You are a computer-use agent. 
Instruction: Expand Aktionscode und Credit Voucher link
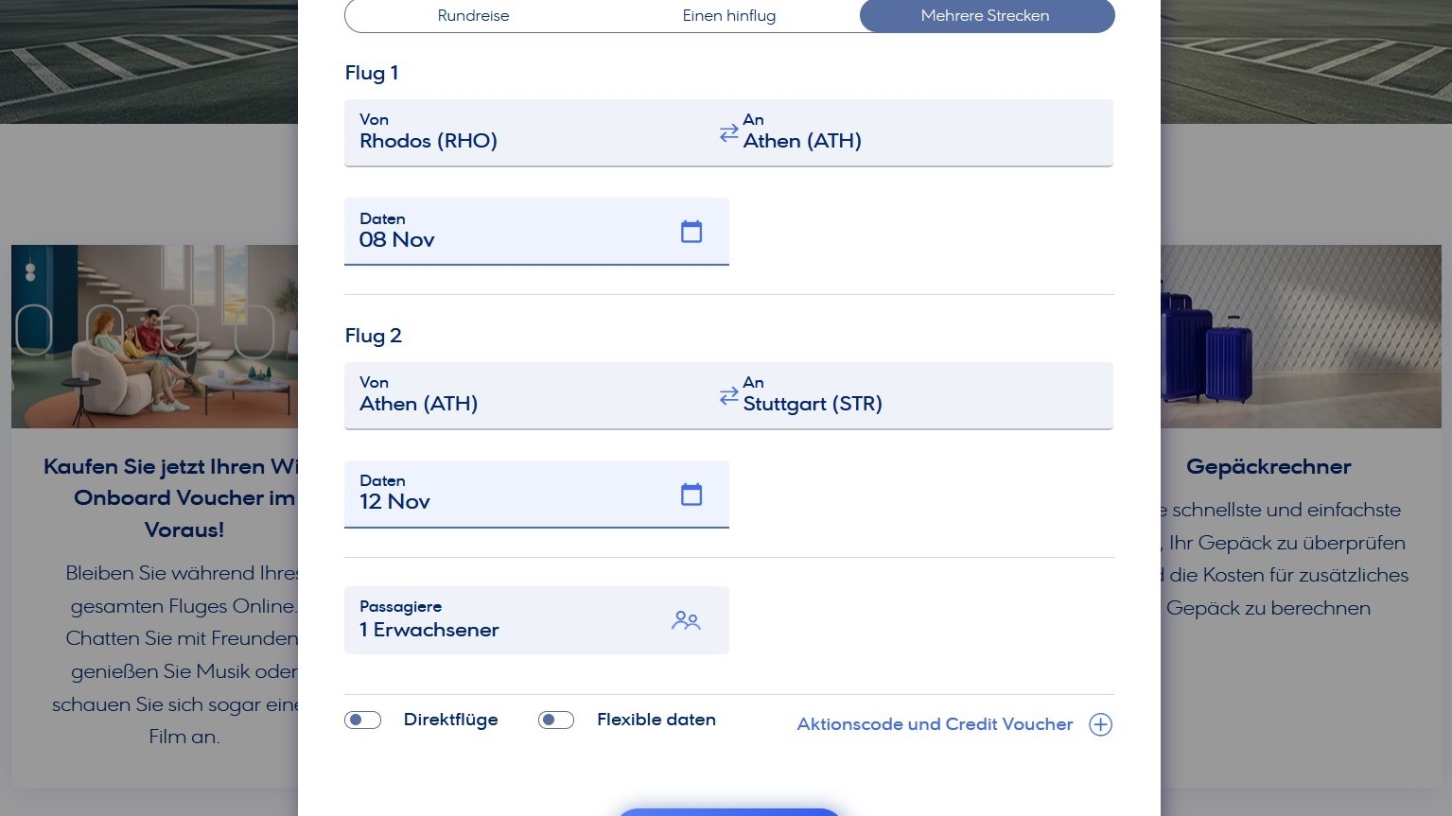click(x=935, y=724)
